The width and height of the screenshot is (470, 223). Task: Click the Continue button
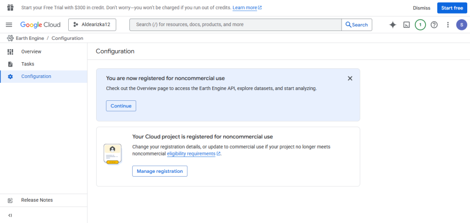tap(121, 106)
